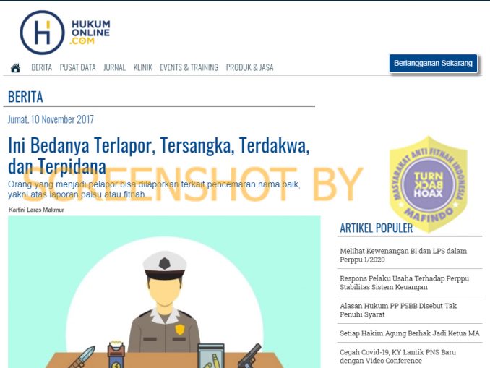Open the KLINIK menu

tap(143, 67)
